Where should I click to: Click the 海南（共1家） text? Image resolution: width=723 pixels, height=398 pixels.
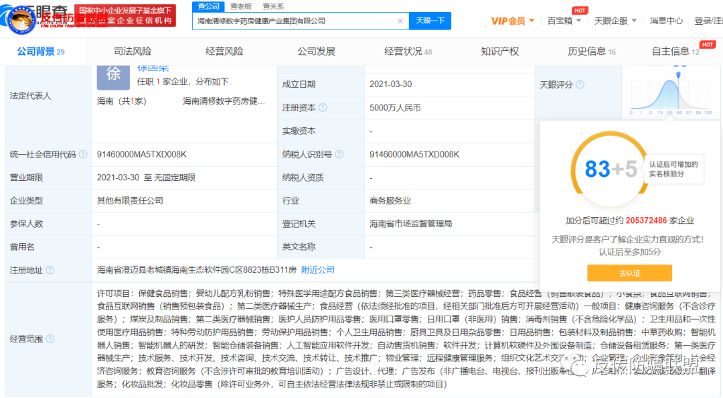pos(122,101)
